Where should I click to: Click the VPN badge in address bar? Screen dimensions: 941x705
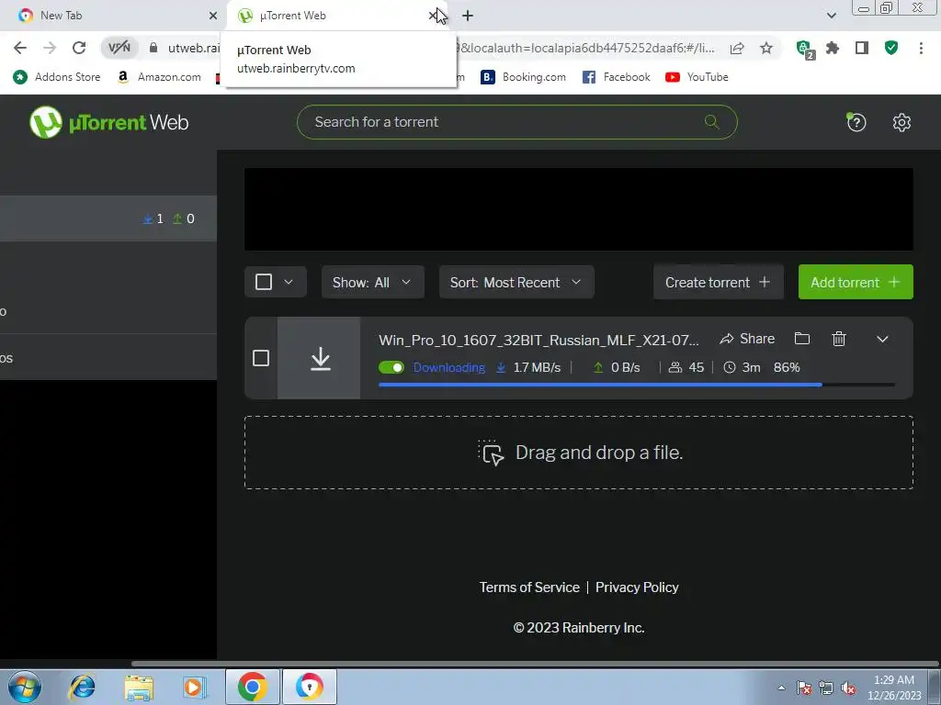pos(119,48)
